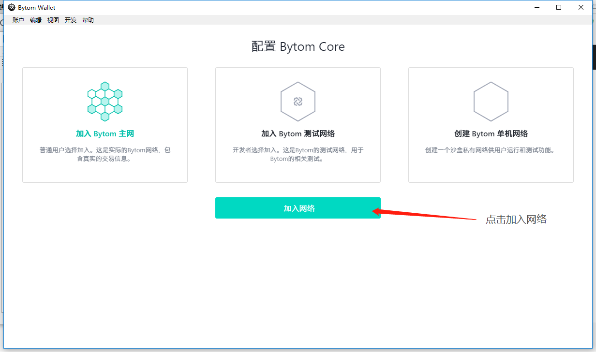The image size is (596, 352).
Task: Click the sandbox description 创建一个沙盒私有网络
Action: click(491, 150)
